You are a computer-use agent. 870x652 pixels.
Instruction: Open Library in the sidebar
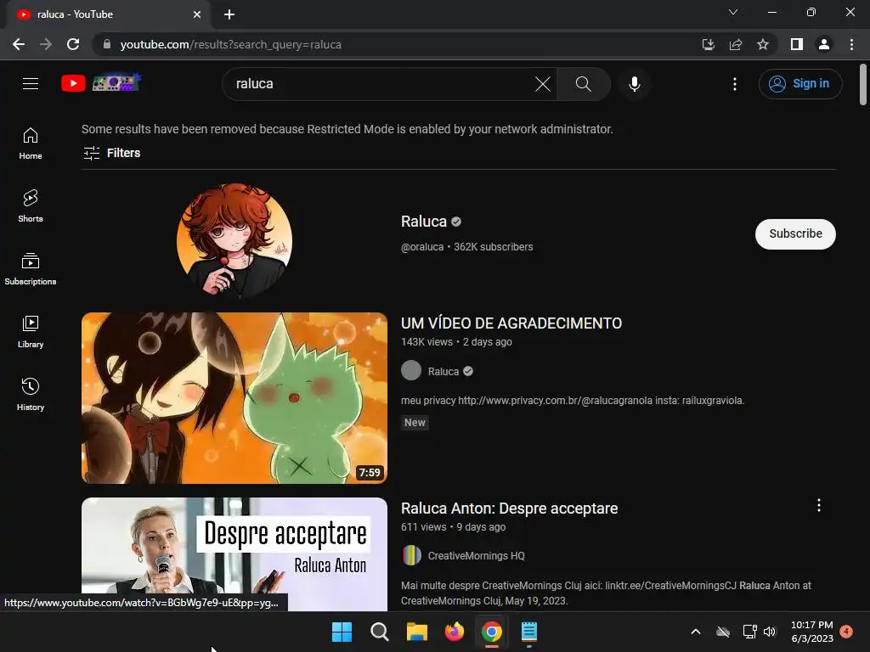31,332
